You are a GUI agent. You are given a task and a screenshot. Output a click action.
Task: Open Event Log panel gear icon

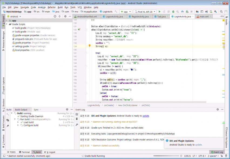pyautogui.click(x=218, y=109)
